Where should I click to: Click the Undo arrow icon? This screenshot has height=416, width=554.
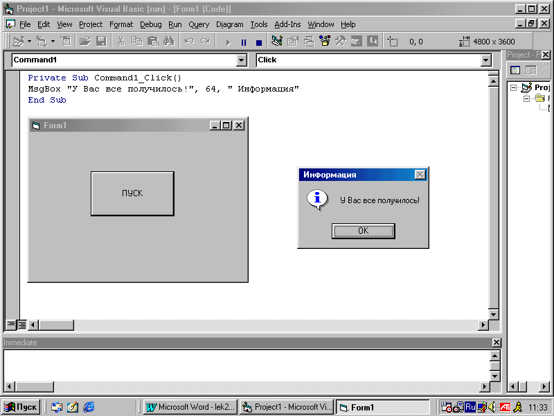coord(189,42)
